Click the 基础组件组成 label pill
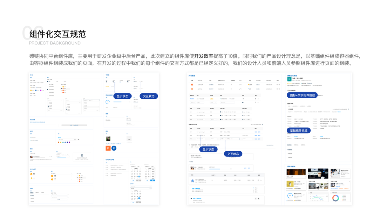374x210 pixels. [x=299, y=131]
